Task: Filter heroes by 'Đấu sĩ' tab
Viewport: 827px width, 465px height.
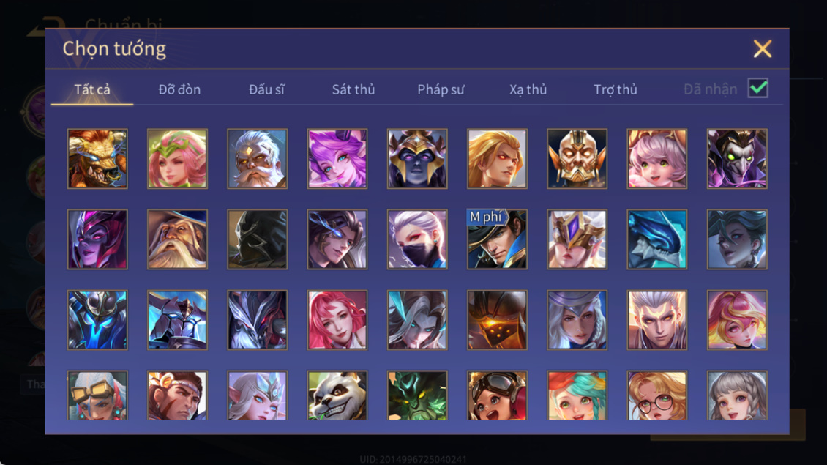Action: click(266, 90)
